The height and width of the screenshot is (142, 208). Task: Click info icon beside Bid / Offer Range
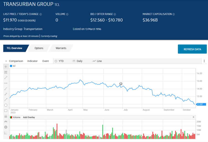(115, 14)
